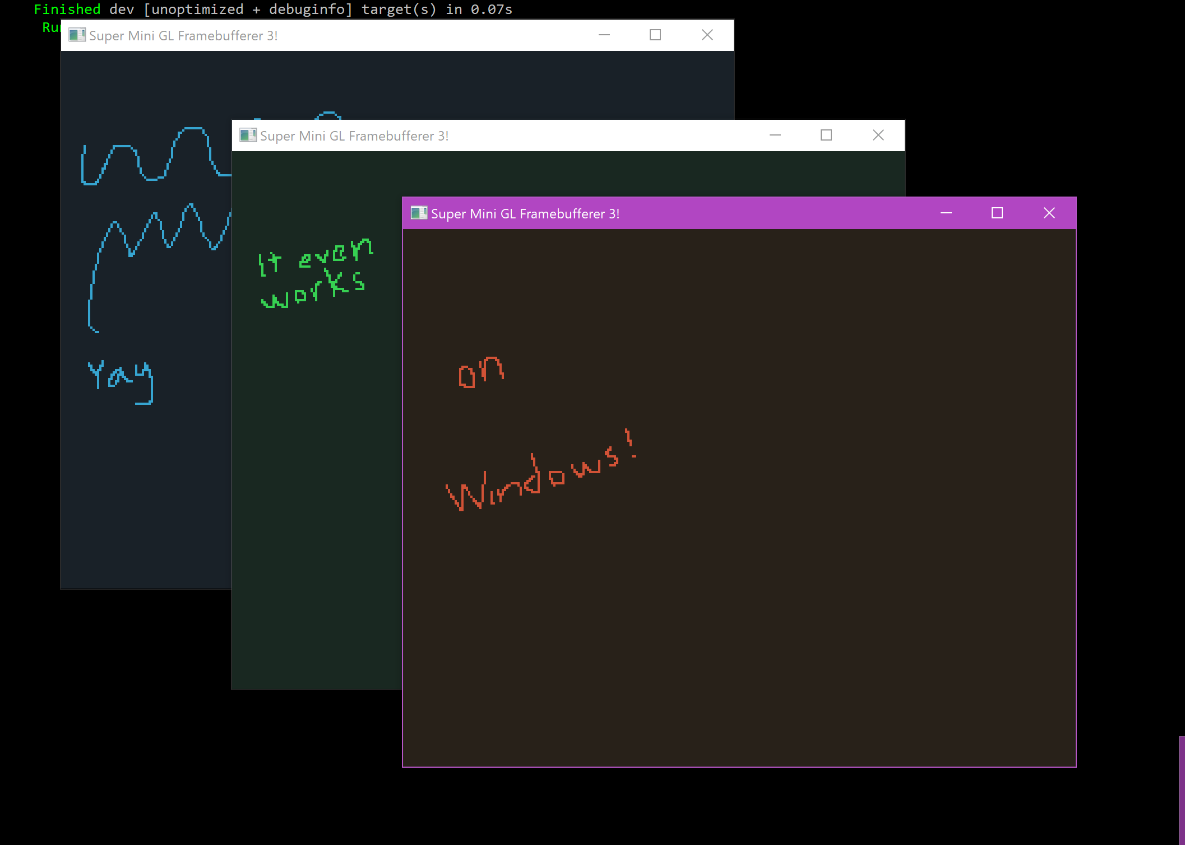Image resolution: width=1185 pixels, height=845 pixels.
Task: Click the brown canvas of front window
Action: point(739,497)
